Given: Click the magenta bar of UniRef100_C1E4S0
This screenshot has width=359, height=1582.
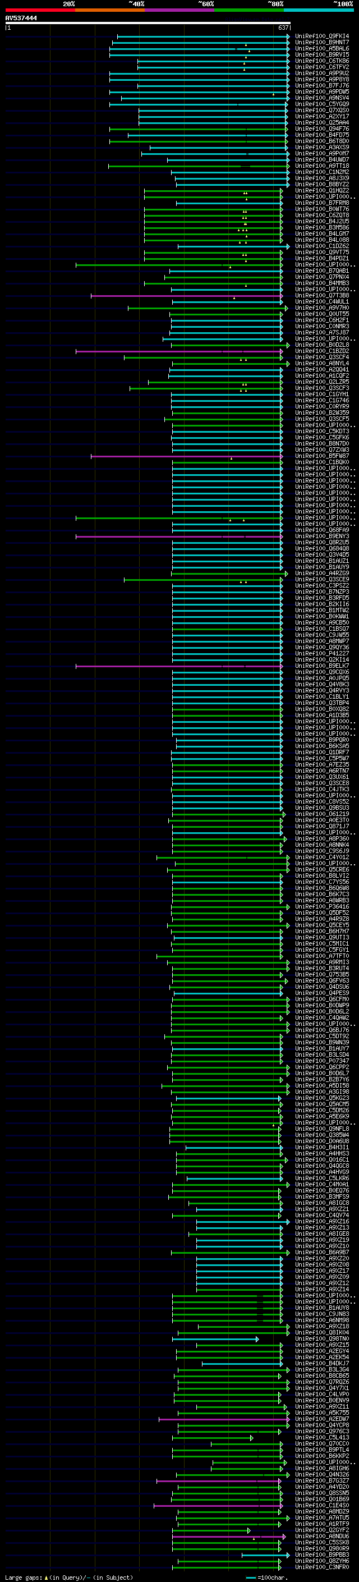Looking at the screenshot, I should pos(218,1506).
